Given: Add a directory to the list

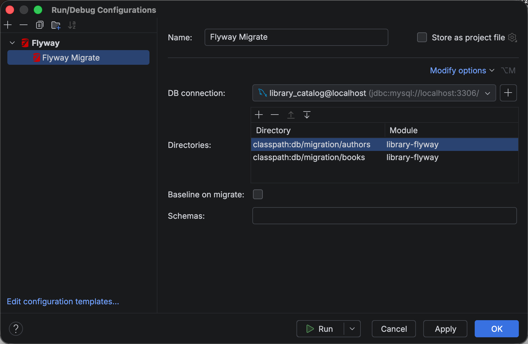Looking at the screenshot, I should tap(259, 115).
